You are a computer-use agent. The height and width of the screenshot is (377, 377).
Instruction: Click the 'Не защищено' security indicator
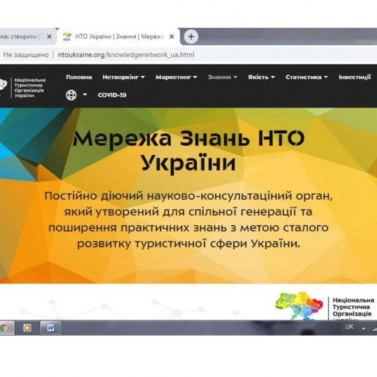tap(26, 55)
